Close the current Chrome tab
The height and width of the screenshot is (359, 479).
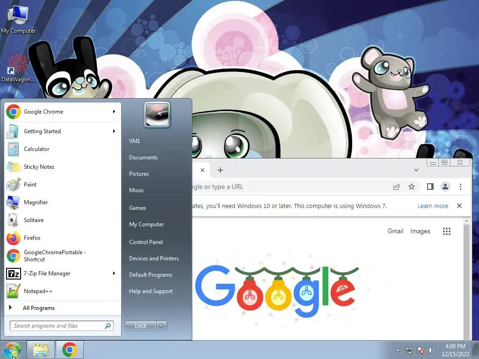(202, 170)
